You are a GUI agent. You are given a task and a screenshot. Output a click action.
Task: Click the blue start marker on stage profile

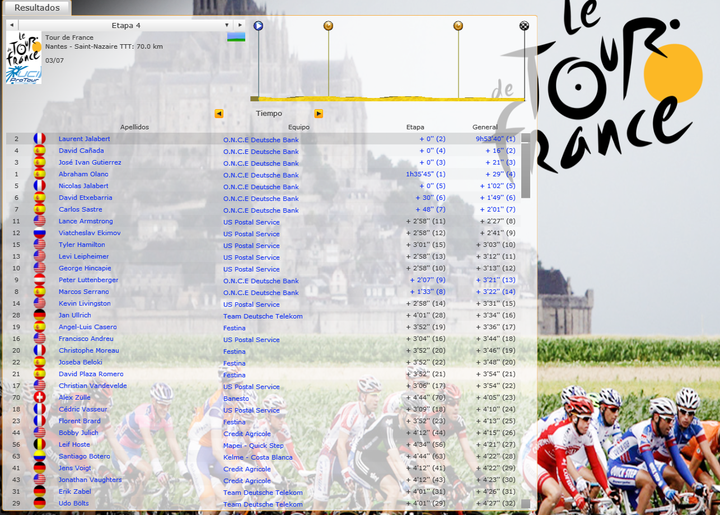click(x=258, y=26)
